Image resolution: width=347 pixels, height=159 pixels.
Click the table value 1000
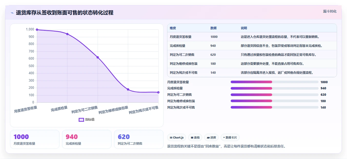214,37
